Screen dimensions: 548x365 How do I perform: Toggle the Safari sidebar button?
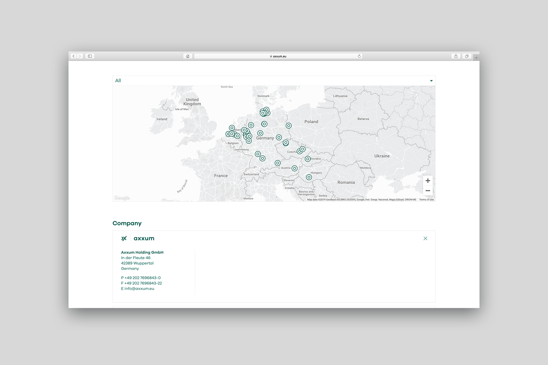coord(90,56)
